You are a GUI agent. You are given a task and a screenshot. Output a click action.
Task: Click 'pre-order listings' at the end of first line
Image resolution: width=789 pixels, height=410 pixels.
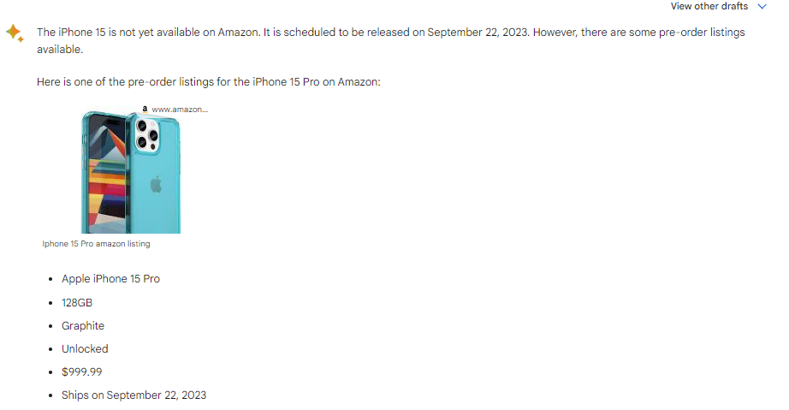click(702, 33)
